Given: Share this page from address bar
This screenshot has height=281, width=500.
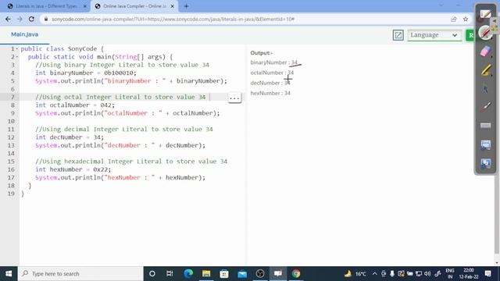Looking at the screenshot, I should [x=454, y=19].
